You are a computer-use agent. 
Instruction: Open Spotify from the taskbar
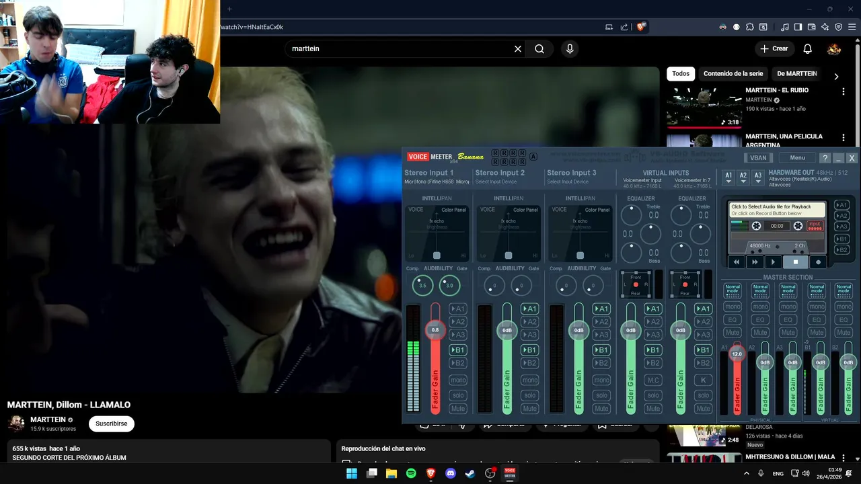coord(411,473)
